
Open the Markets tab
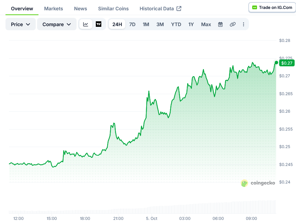54,9
